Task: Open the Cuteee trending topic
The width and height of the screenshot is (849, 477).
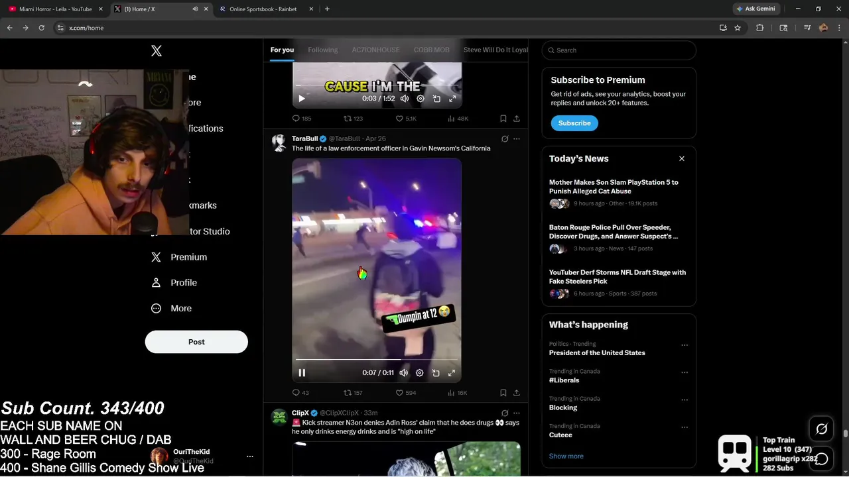Action: coord(560,435)
